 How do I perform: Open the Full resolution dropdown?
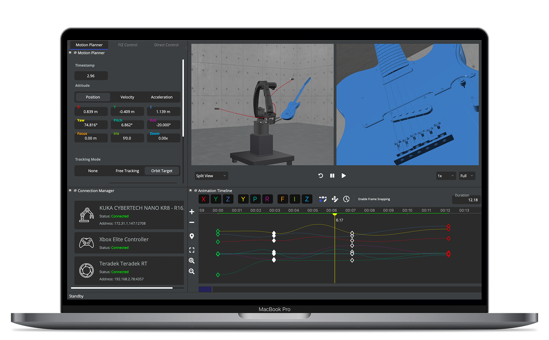pos(467,176)
